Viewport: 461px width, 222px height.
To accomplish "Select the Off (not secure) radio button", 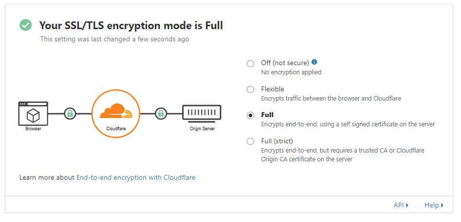I will click(x=250, y=63).
